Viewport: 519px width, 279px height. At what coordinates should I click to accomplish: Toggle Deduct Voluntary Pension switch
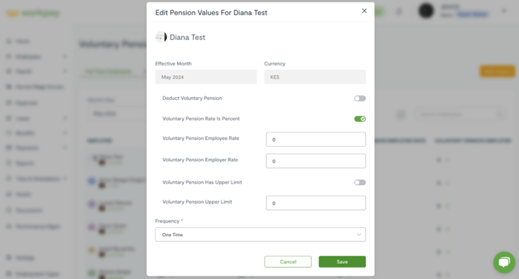360,99
